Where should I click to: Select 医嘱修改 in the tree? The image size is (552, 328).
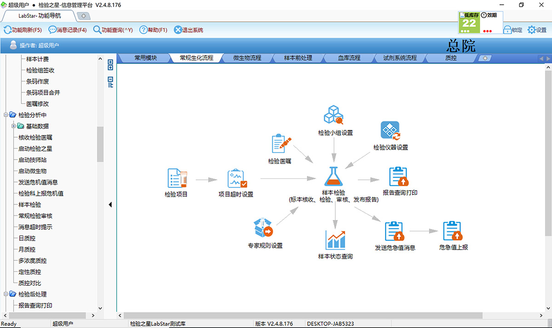tap(37, 104)
